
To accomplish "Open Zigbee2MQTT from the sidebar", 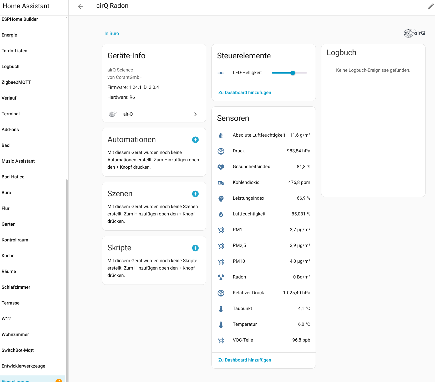I will (16, 82).
